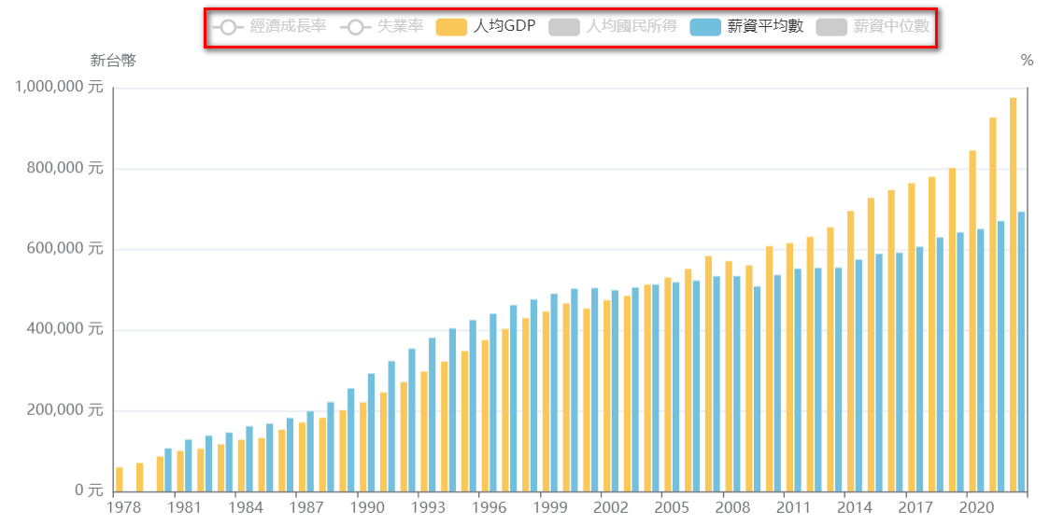Screen dimensions: 1050x525
Task: Click the 1990 year label
Action: [x=367, y=508]
